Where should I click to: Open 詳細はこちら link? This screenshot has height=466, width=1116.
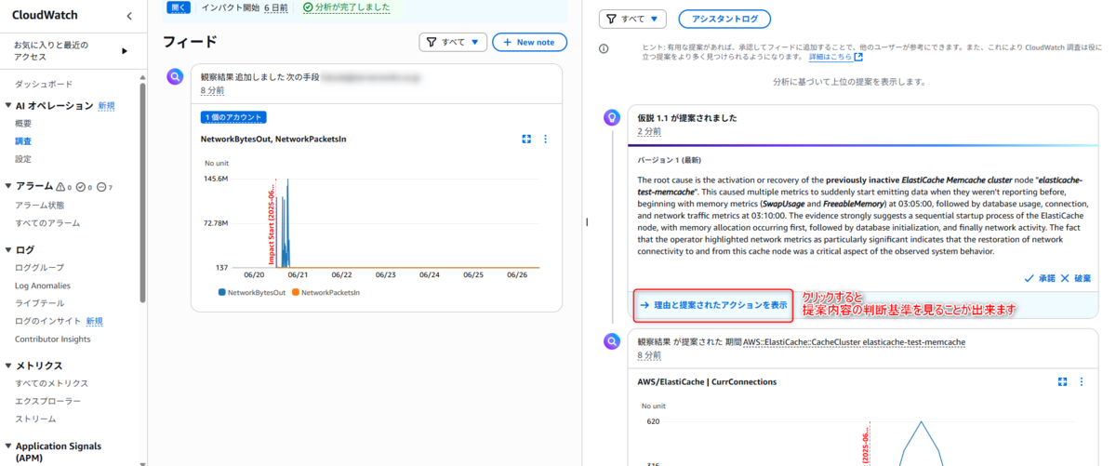tap(835, 57)
